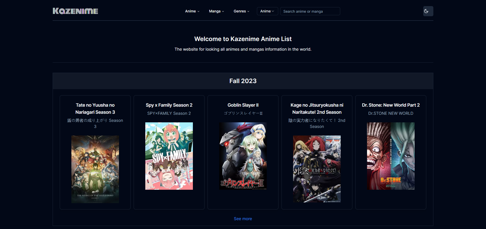Click the Fall 2023 section header
The width and height of the screenshot is (486, 229).
coord(243,81)
